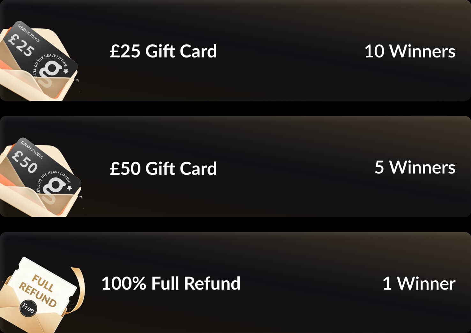Select the '100% Full Refund' title text

(171, 283)
